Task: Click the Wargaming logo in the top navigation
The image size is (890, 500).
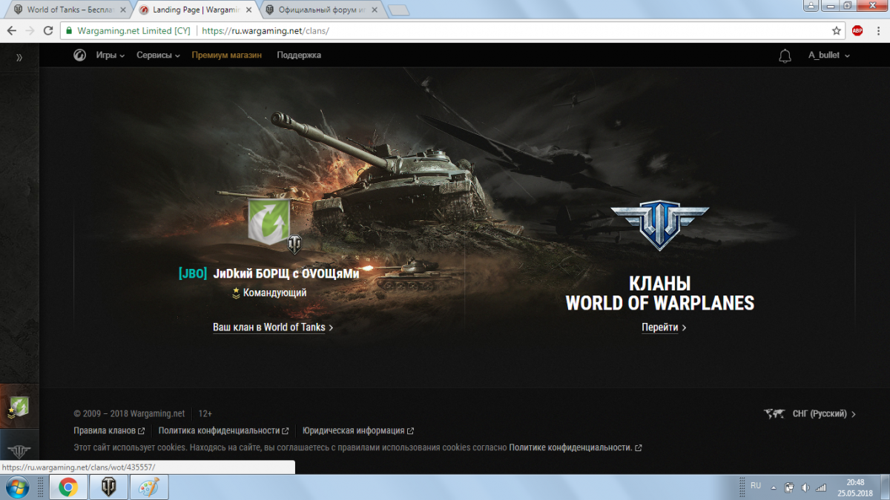Action: pyautogui.click(x=79, y=56)
